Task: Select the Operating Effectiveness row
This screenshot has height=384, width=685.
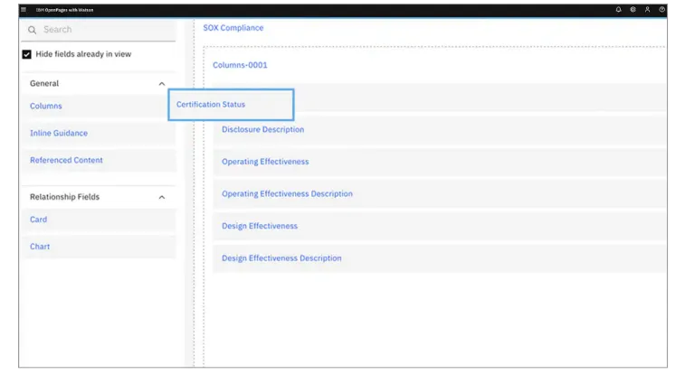Action: click(x=440, y=162)
